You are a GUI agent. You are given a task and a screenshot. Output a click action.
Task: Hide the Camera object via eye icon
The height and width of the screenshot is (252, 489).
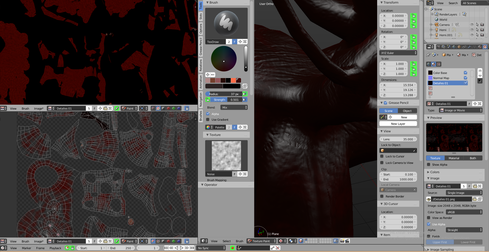click(472, 25)
